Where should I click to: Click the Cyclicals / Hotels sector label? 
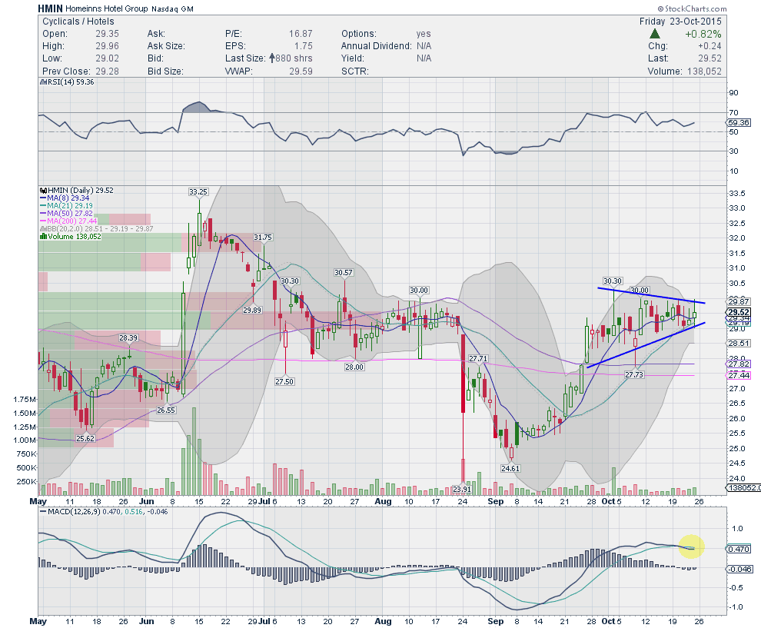[78, 22]
